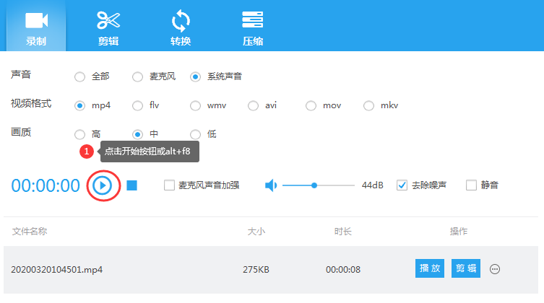Select 全部 audio source option
544x303 pixels.
79,76
